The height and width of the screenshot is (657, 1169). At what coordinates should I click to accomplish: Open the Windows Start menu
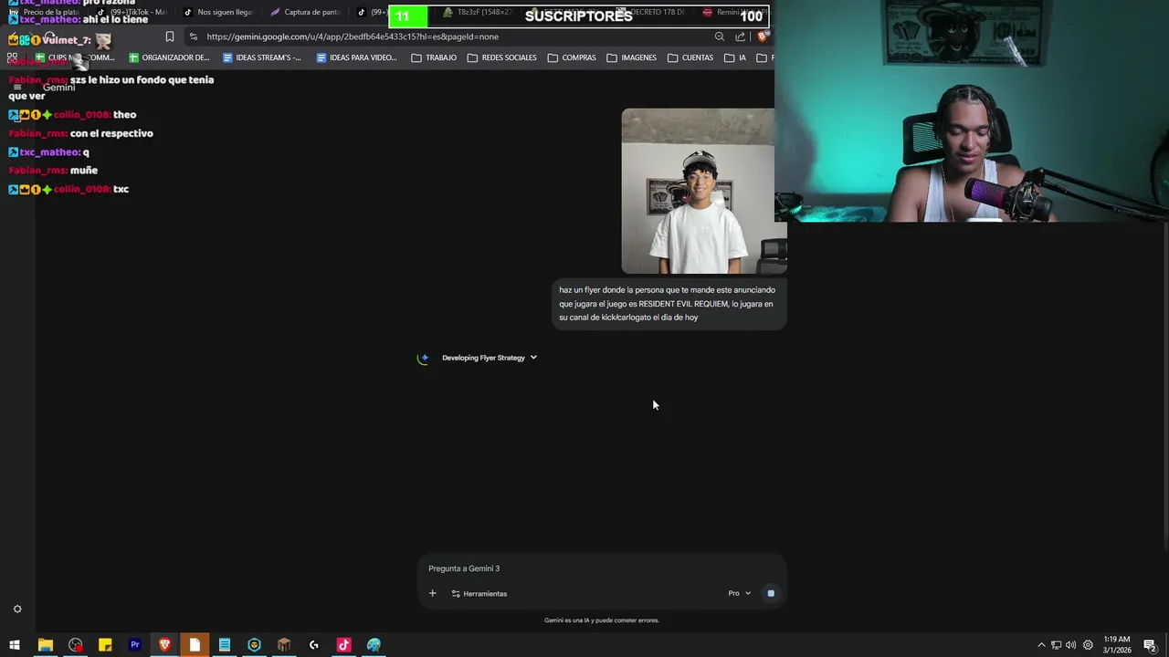pyautogui.click(x=15, y=645)
